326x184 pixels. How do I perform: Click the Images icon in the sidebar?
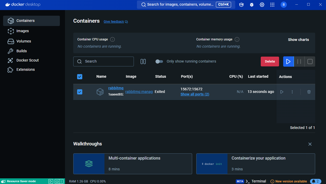click(11, 31)
